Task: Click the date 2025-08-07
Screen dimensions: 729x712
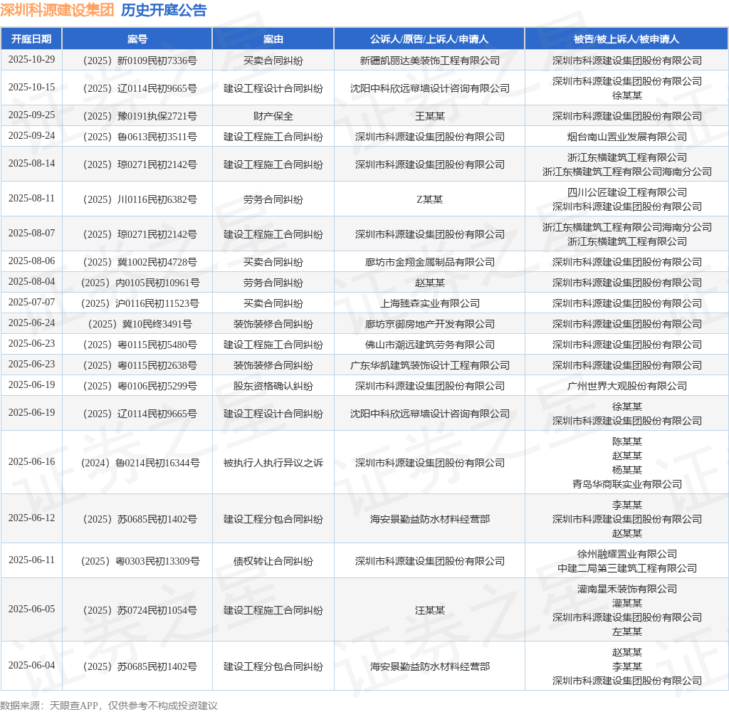Action: pos(31,234)
